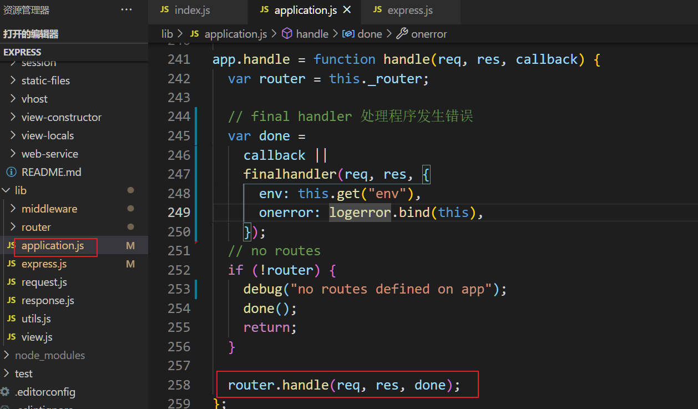Viewport: 698px width, 409px height.
Task: Click the done variable breadcrumb icon
Action: click(348, 34)
